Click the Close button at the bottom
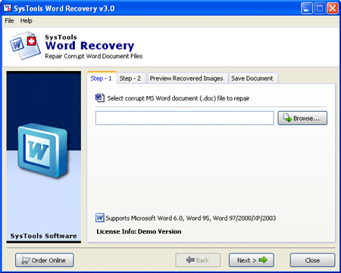The image size is (341, 273). pos(312,260)
